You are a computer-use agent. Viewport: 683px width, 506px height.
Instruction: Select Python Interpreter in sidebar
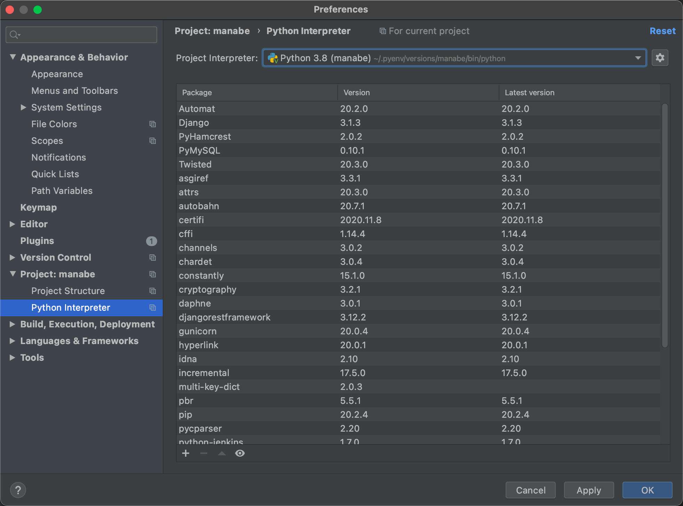pyautogui.click(x=81, y=308)
